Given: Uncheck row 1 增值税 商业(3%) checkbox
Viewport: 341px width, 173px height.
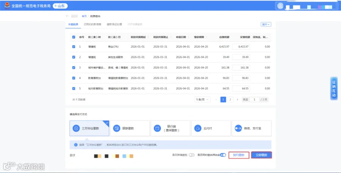Looking at the screenshot, I should [x=74, y=47].
